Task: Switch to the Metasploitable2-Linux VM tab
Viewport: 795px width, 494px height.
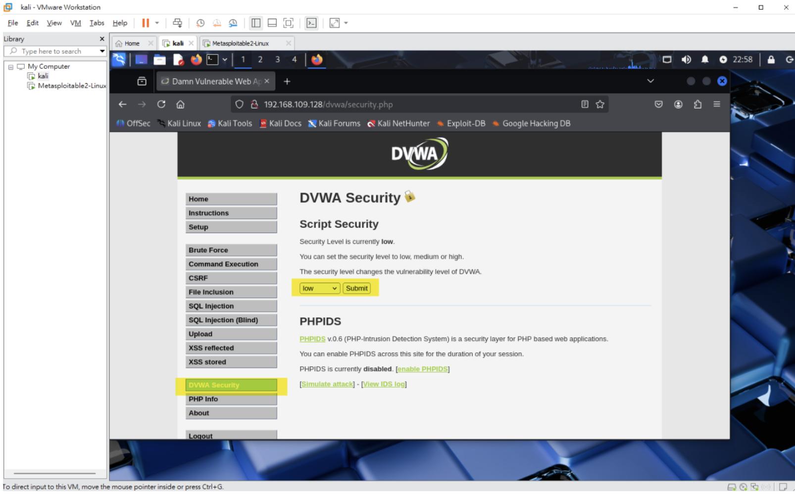Action: coord(240,44)
